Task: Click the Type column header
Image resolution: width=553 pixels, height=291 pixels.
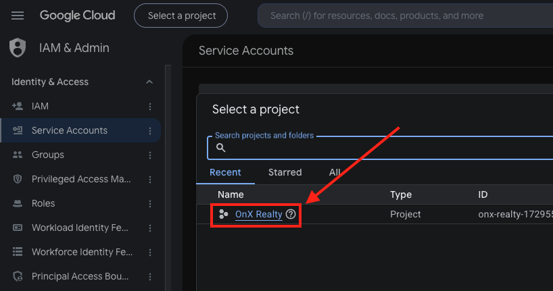Action: tap(401, 194)
